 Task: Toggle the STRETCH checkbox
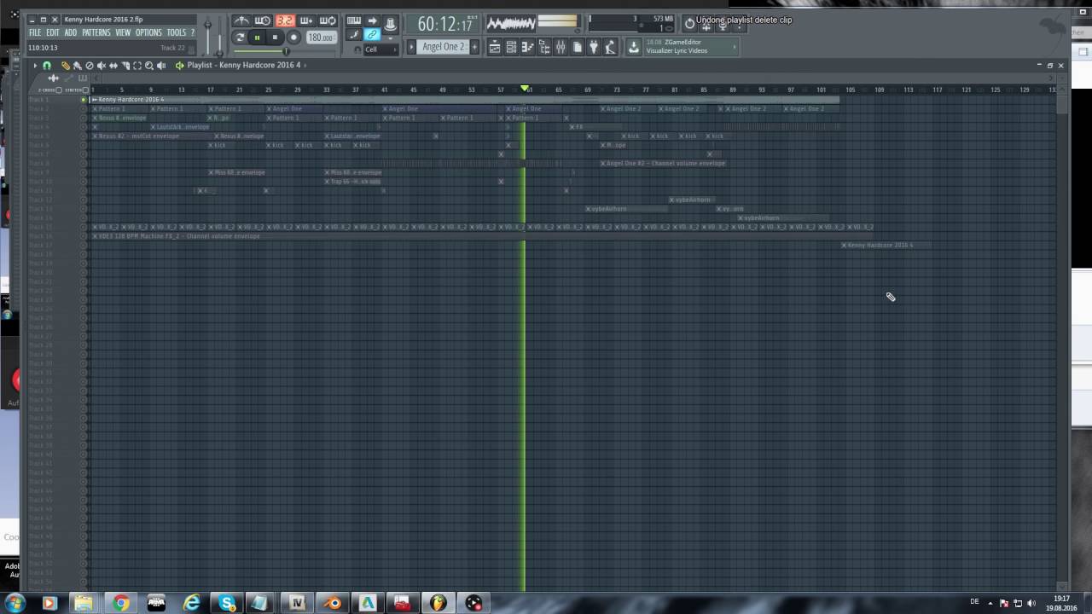click(x=85, y=90)
